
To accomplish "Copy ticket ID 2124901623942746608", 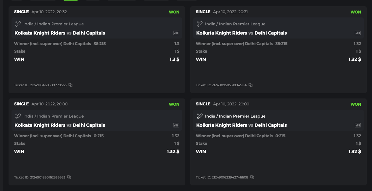I will (252, 177).
